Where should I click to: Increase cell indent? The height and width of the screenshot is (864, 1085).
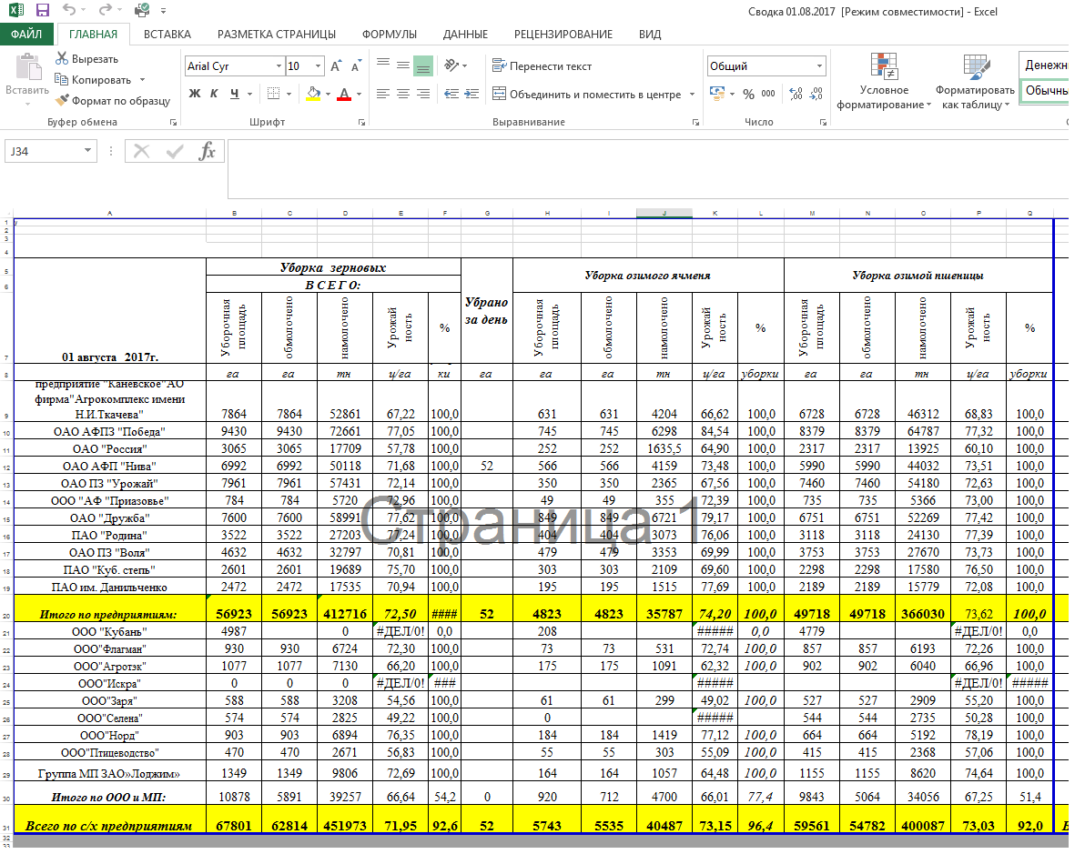coord(472,94)
